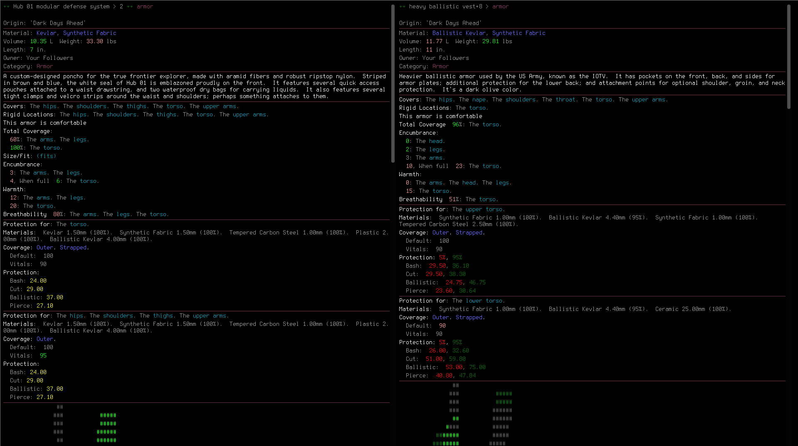Click 'upper arms' in Hub 01 Covers line

pos(220,106)
